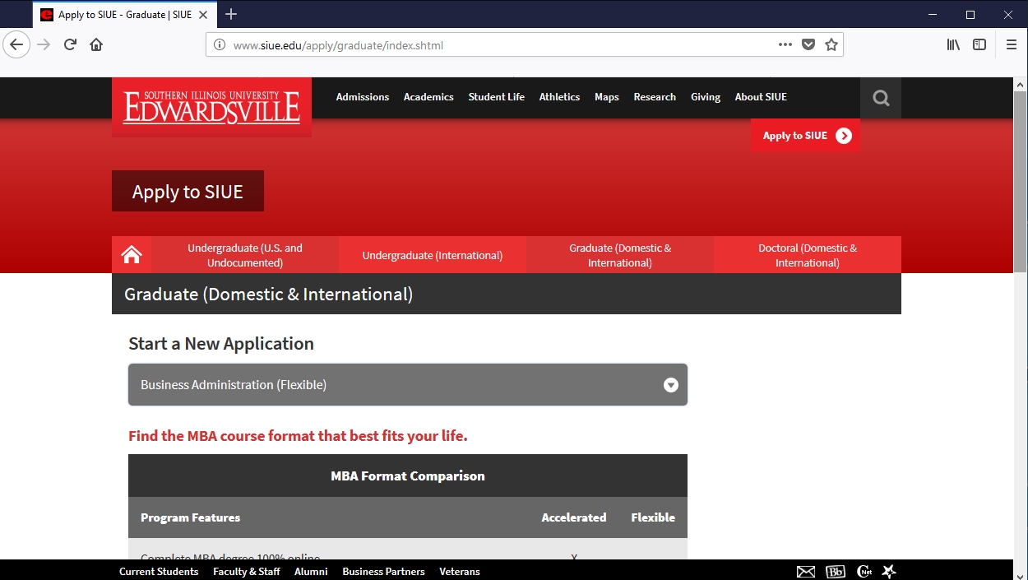Open the Current Students link
Screen dimensions: 1028x580
pos(159,572)
